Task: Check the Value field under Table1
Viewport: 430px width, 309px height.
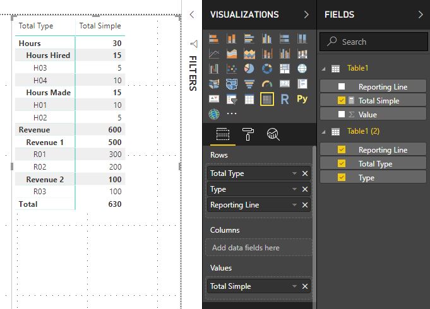Action: [x=342, y=114]
